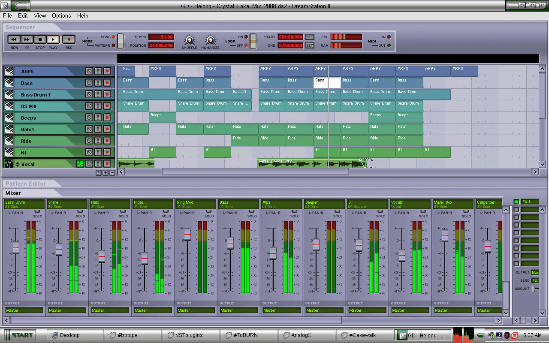Mute the DS 909 track
The height and width of the screenshot is (343, 549).
tap(89, 106)
